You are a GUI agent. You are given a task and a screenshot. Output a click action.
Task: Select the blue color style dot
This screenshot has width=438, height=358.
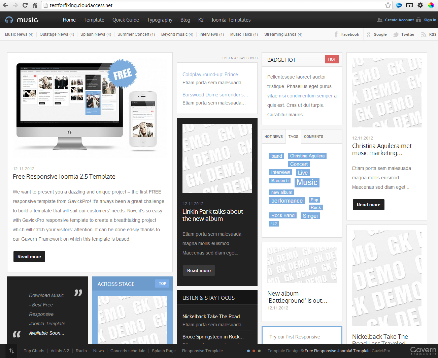(x=248, y=351)
